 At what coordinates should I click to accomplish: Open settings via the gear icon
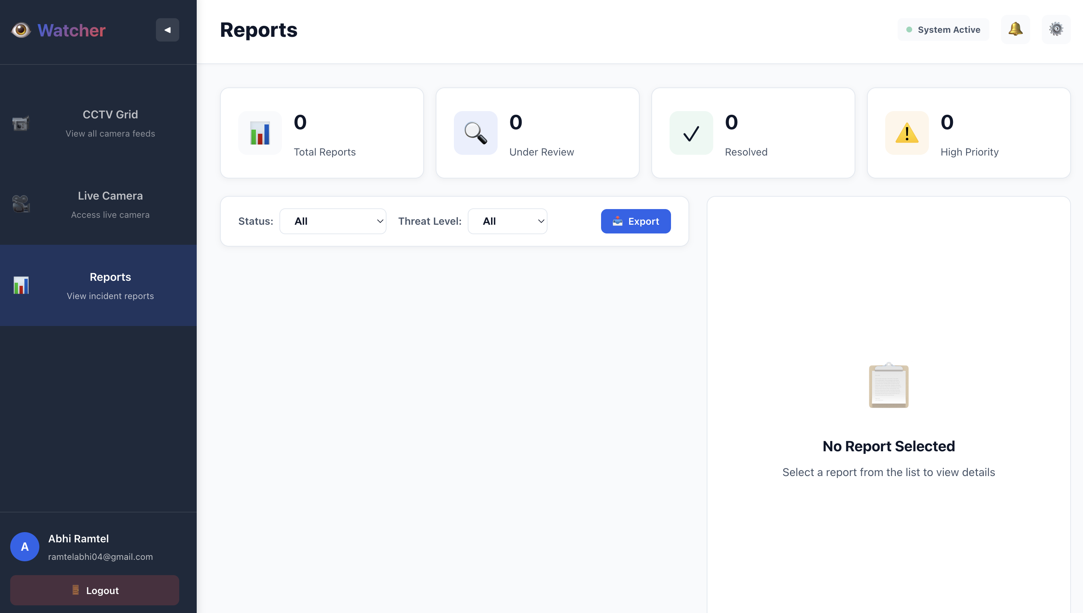[x=1056, y=30]
